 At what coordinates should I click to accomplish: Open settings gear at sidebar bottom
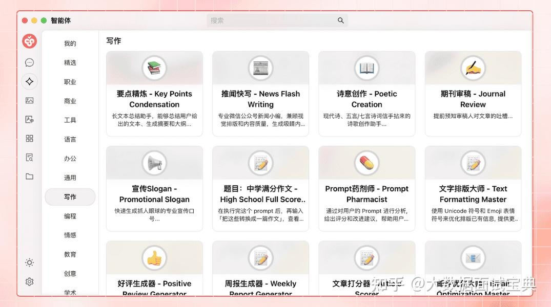point(30,282)
